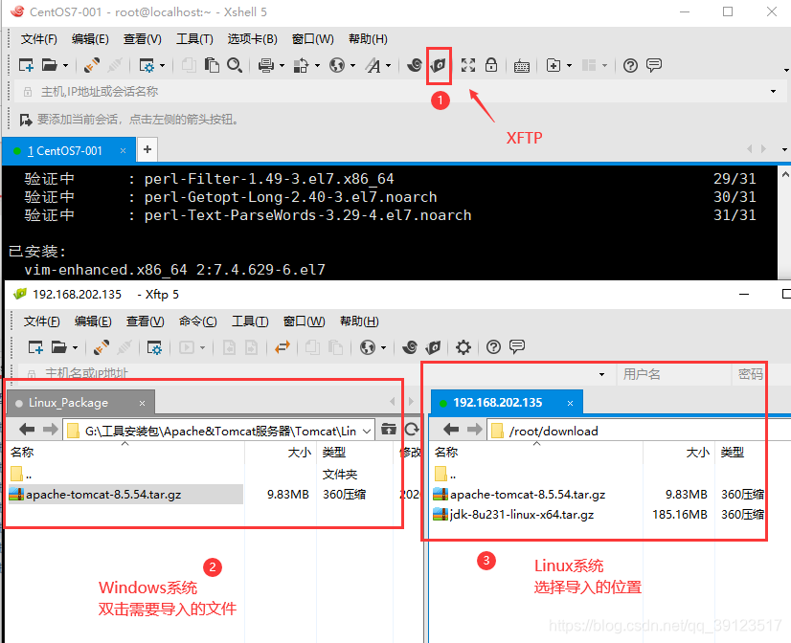The image size is (791, 643).
Task: Click the paste icon in Xshell toolbar
Action: pyautogui.click(x=212, y=65)
